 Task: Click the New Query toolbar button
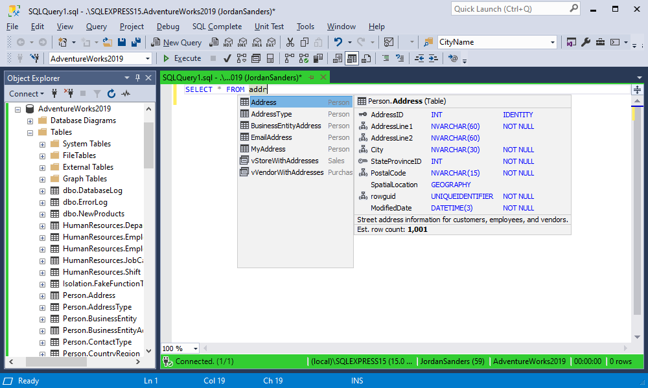tap(176, 42)
